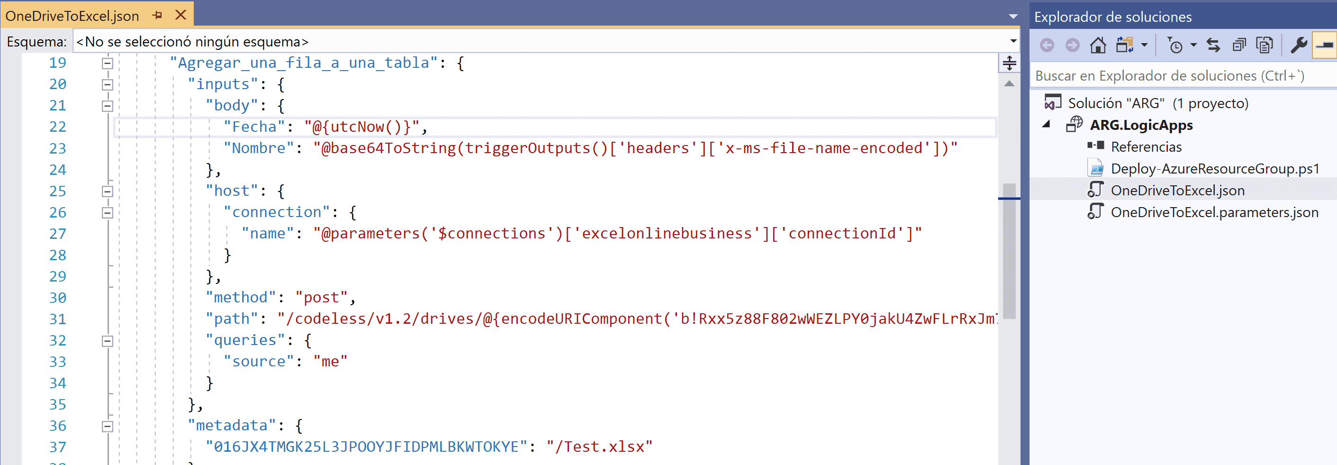Collapse All items in Solution Explorer
This screenshot has width=1337, height=465.
click(x=1239, y=46)
